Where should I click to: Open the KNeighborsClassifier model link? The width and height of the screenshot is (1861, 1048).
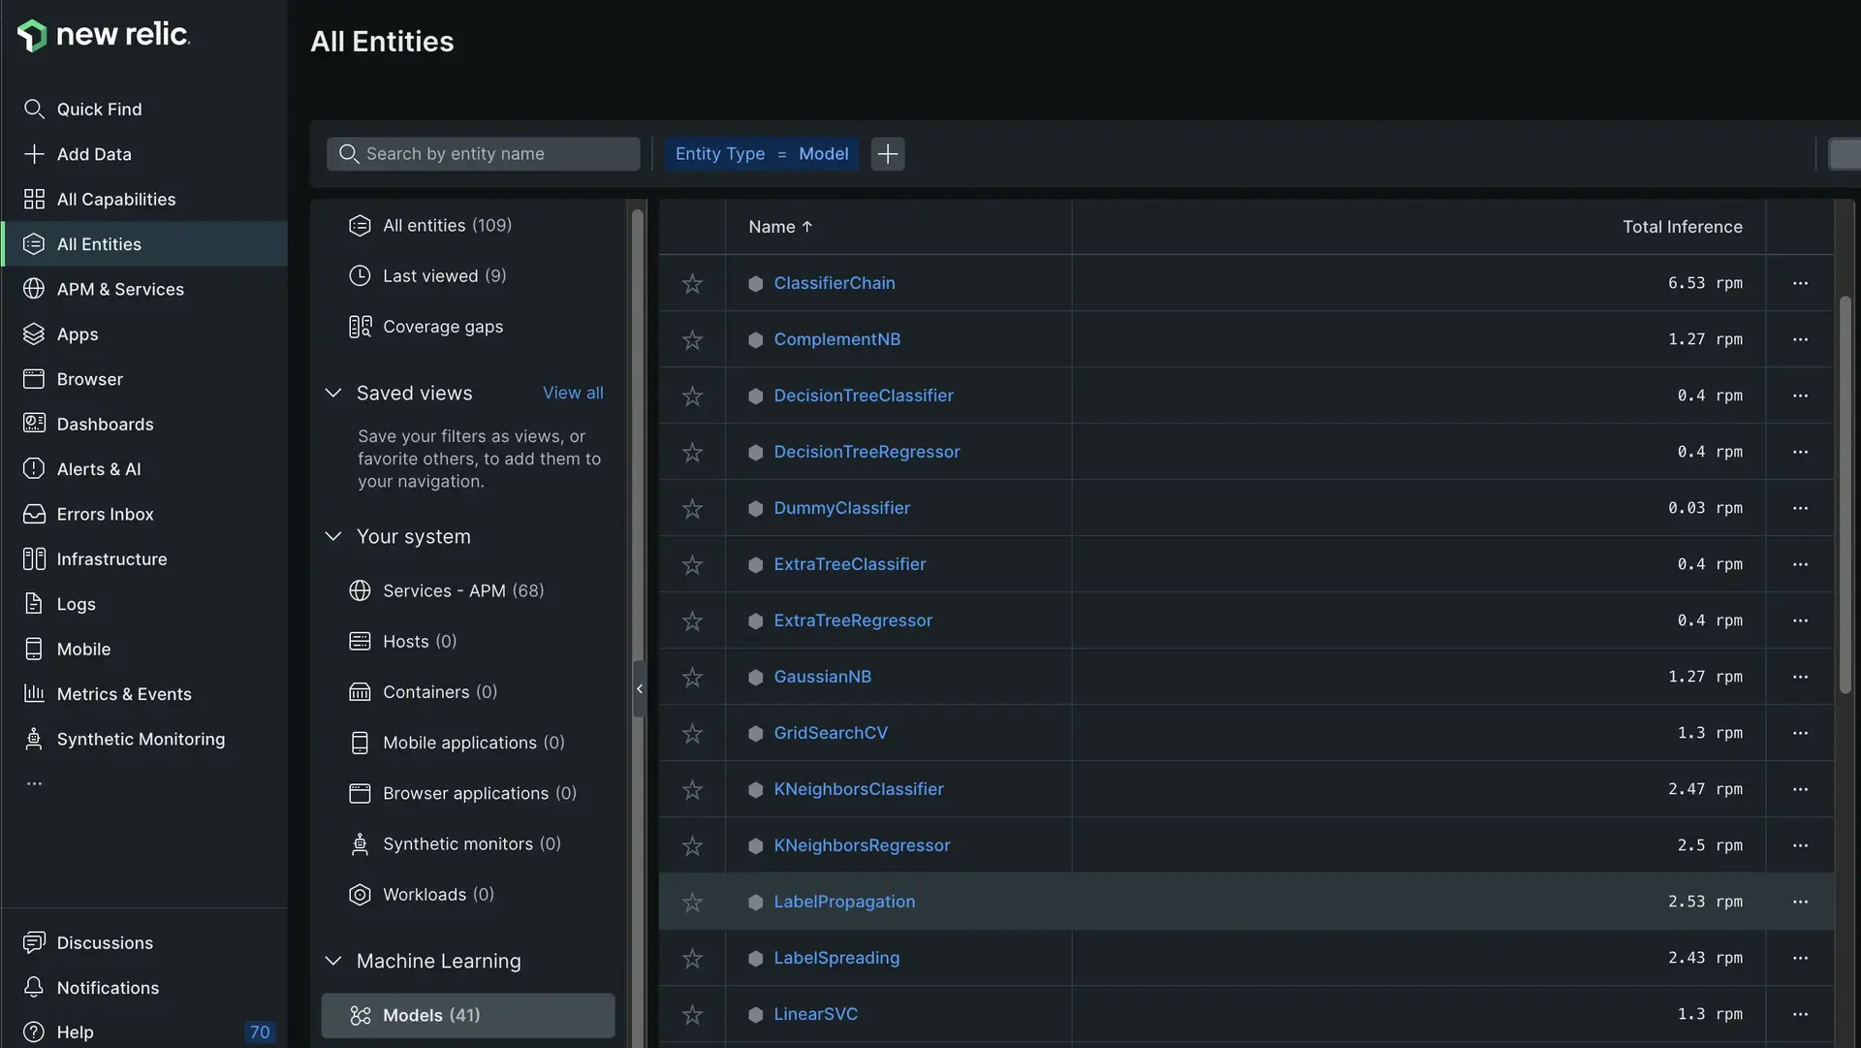pyautogui.click(x=858, y=790)
